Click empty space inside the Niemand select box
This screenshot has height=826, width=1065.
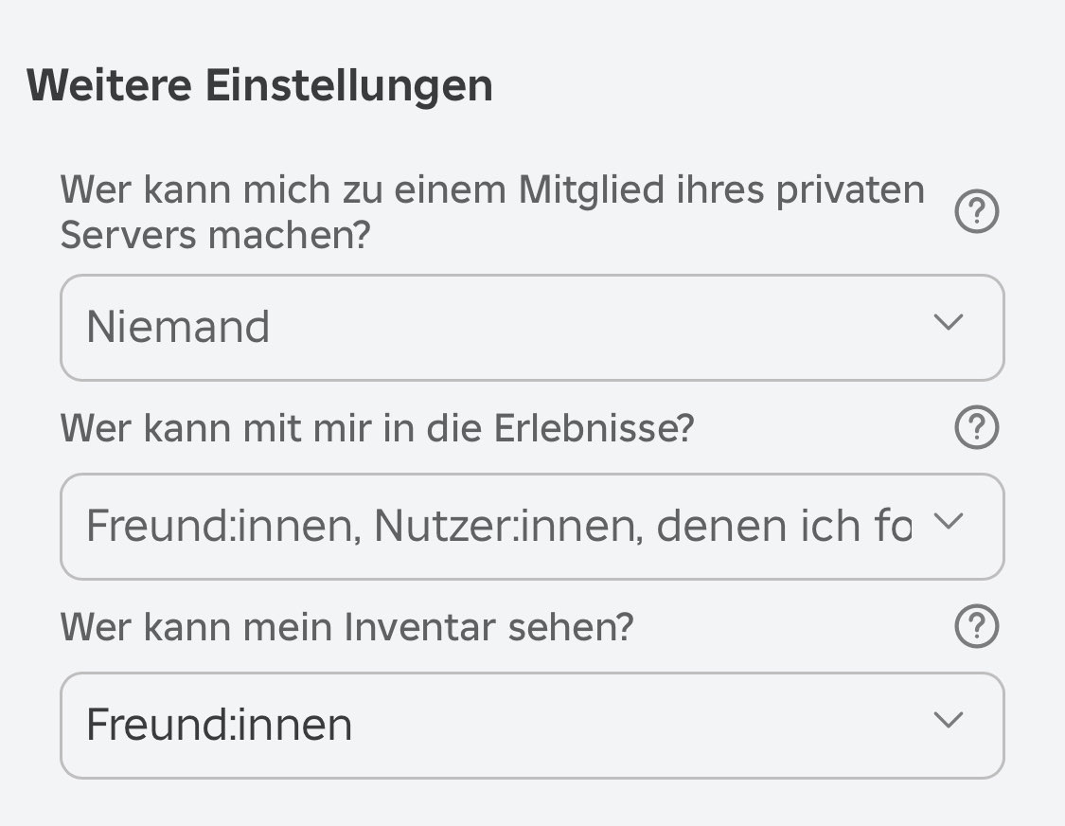(597, 328)
